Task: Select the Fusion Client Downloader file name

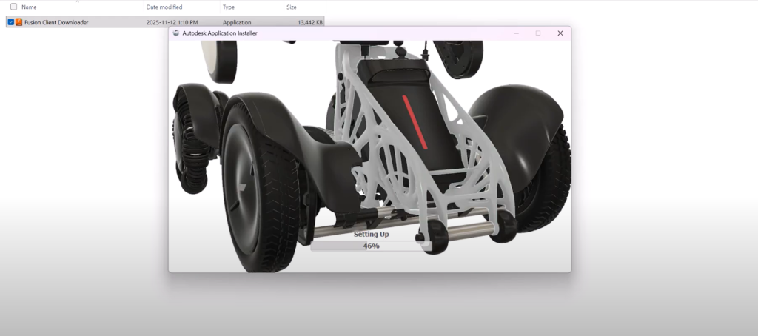Action: coord(56,22)
